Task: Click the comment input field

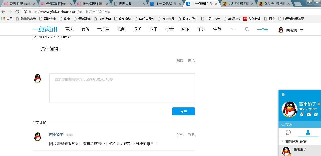Action: [x=122, y=88]
